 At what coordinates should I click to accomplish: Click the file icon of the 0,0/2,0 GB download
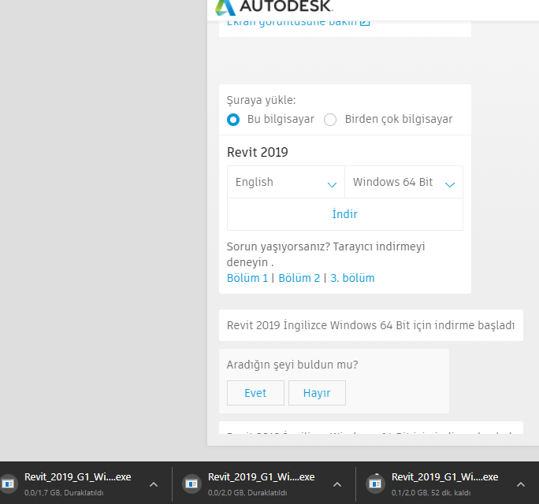(x=191, y=484)
